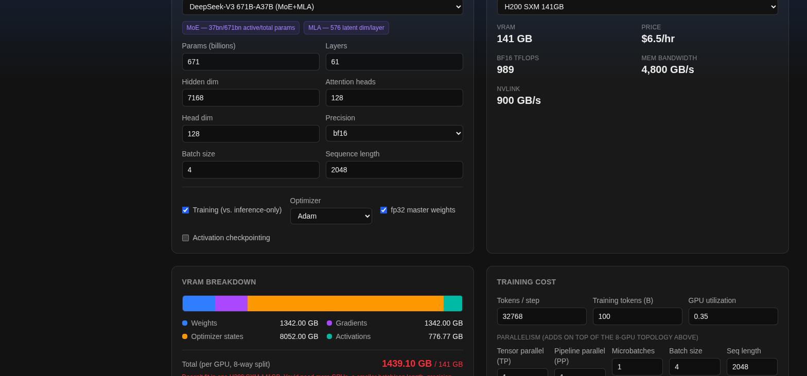Click the GPU utilization field

click(x=733, y=316)
